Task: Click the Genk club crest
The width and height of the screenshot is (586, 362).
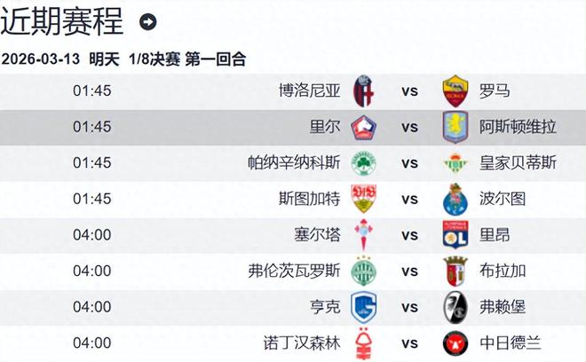Action: tap(364, 307)
